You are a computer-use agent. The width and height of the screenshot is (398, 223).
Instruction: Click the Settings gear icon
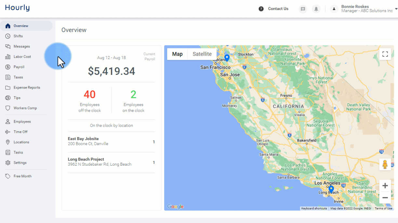pos(8,163)
